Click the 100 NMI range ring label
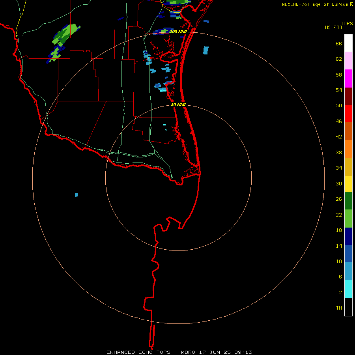This screenshot has width=355, height=355. (x=178, y=32)
